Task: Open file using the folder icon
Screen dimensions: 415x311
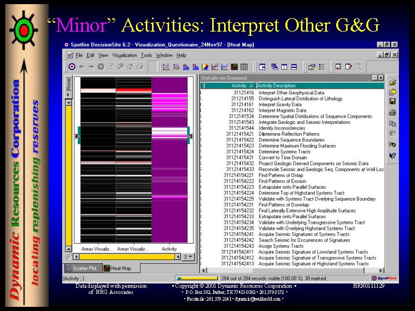Action: tap(393, 82)
